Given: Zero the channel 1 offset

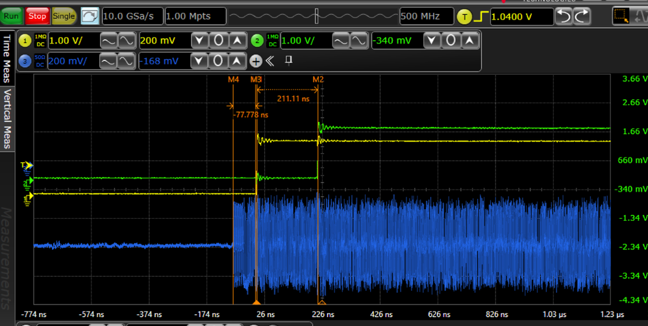Looking at the screenshot, I should (x=219, y=41).
